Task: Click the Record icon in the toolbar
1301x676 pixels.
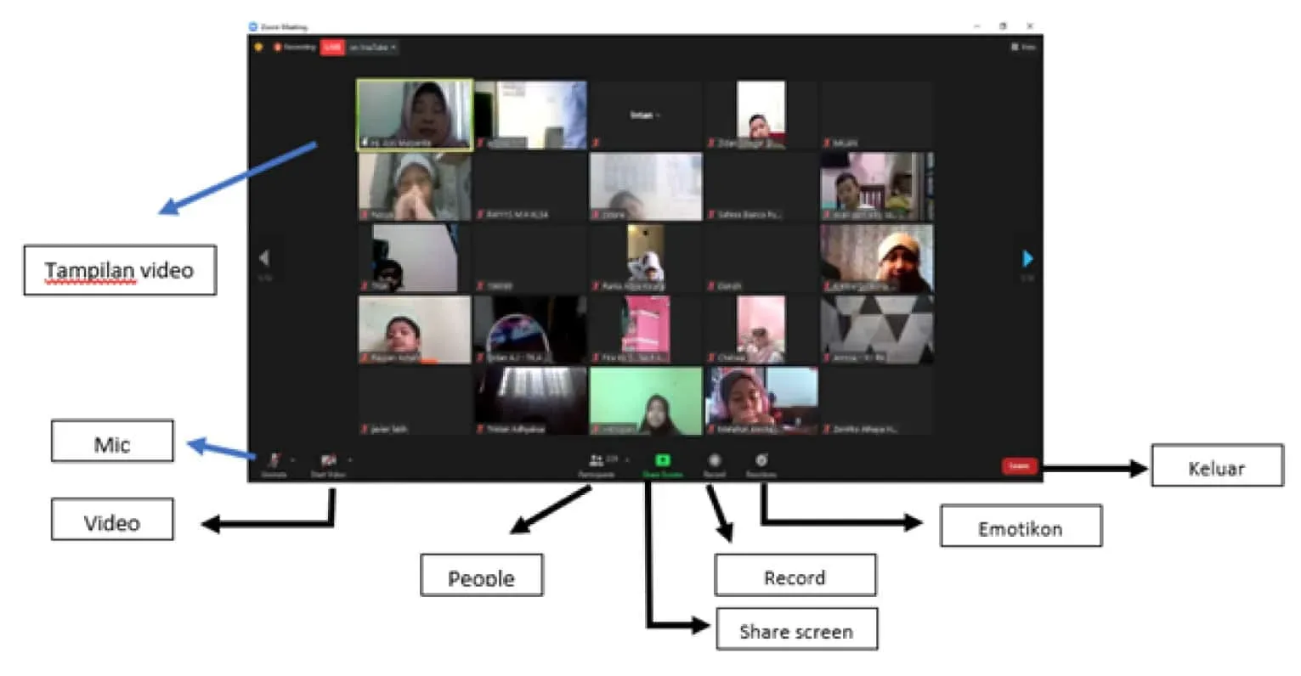Action: coord(715,461)
